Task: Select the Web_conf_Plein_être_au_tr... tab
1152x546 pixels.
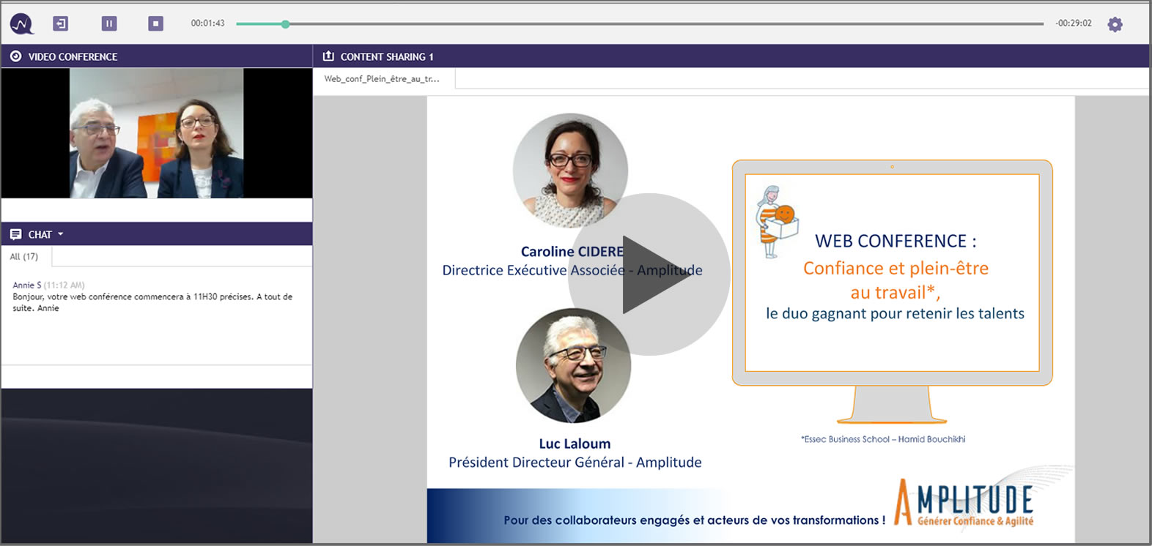Action: click(384, 78)
